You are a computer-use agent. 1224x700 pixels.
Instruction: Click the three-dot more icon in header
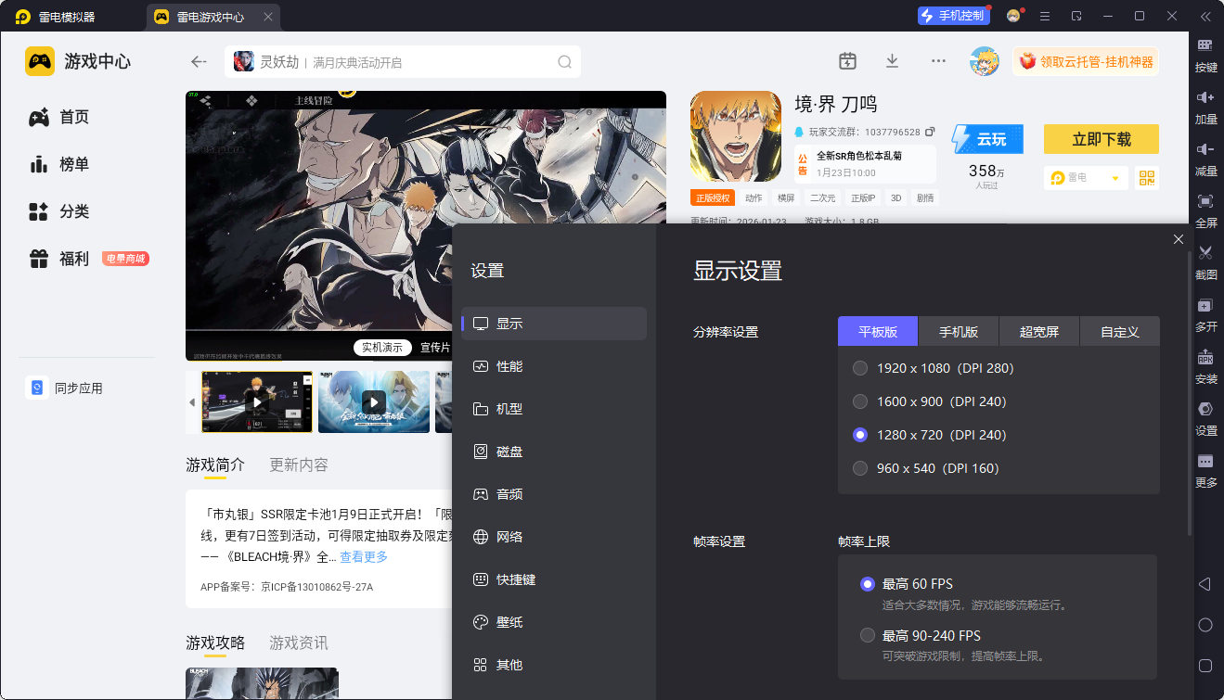point(938,61)
